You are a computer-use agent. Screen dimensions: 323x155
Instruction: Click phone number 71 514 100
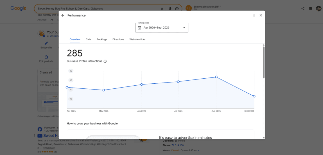coord(177,145)
